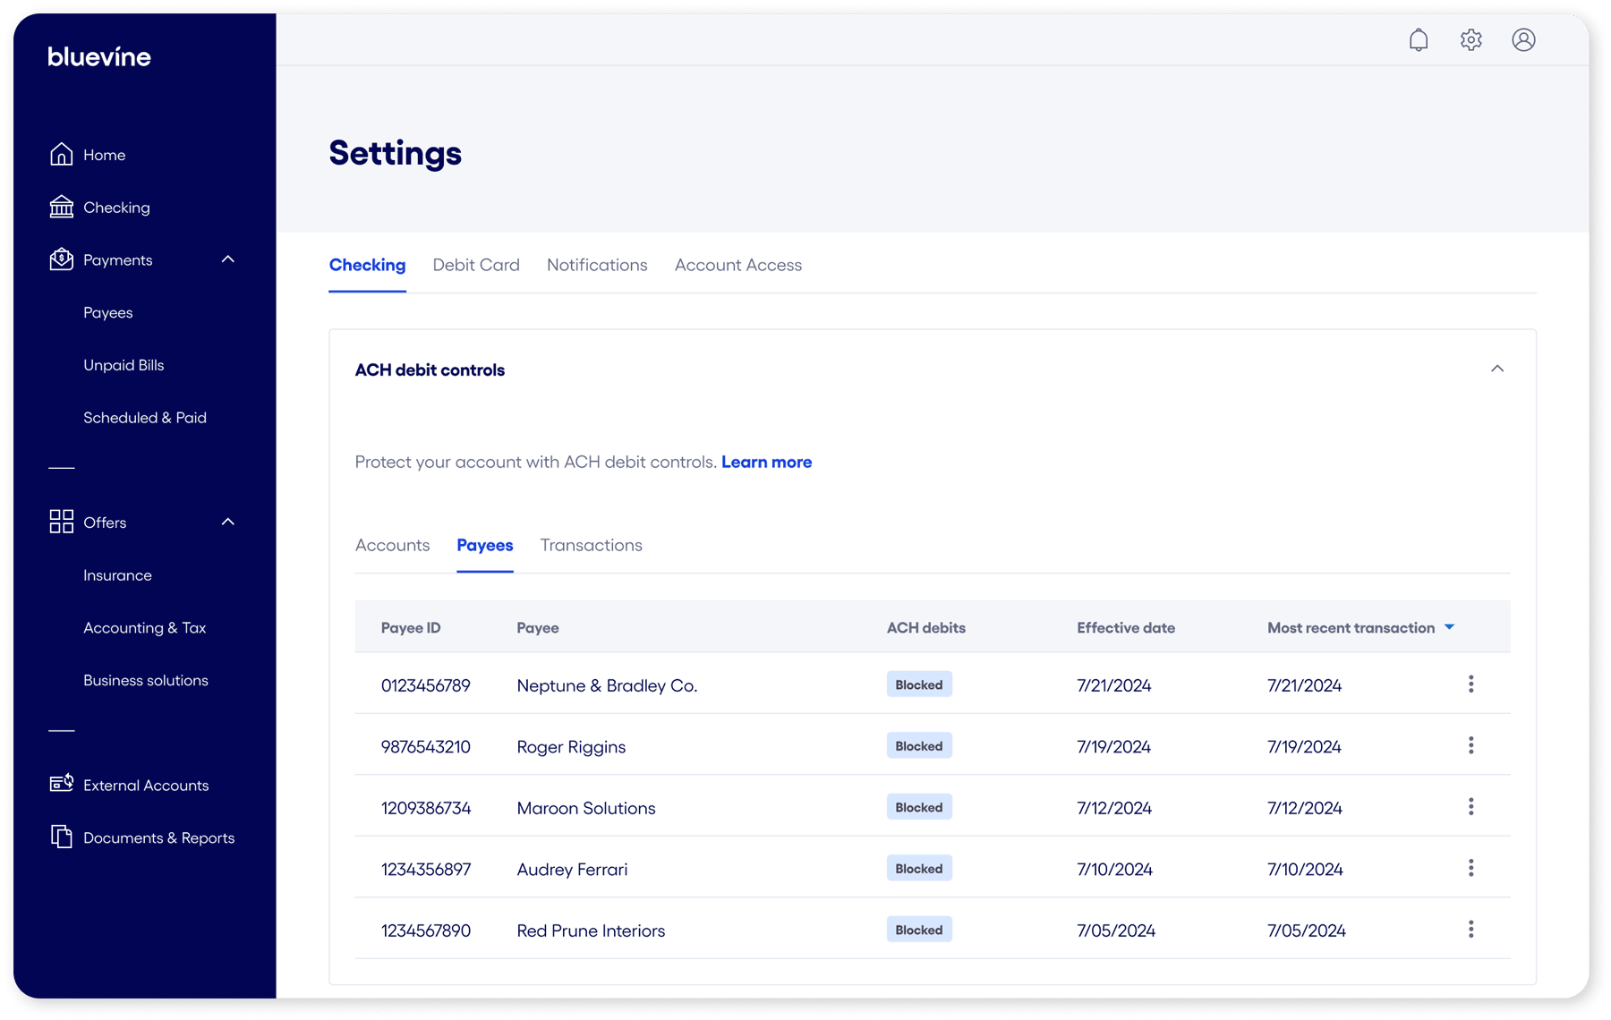
Task: Collapse the ACH debit controls panel
Action: [x=1497, y=368]
